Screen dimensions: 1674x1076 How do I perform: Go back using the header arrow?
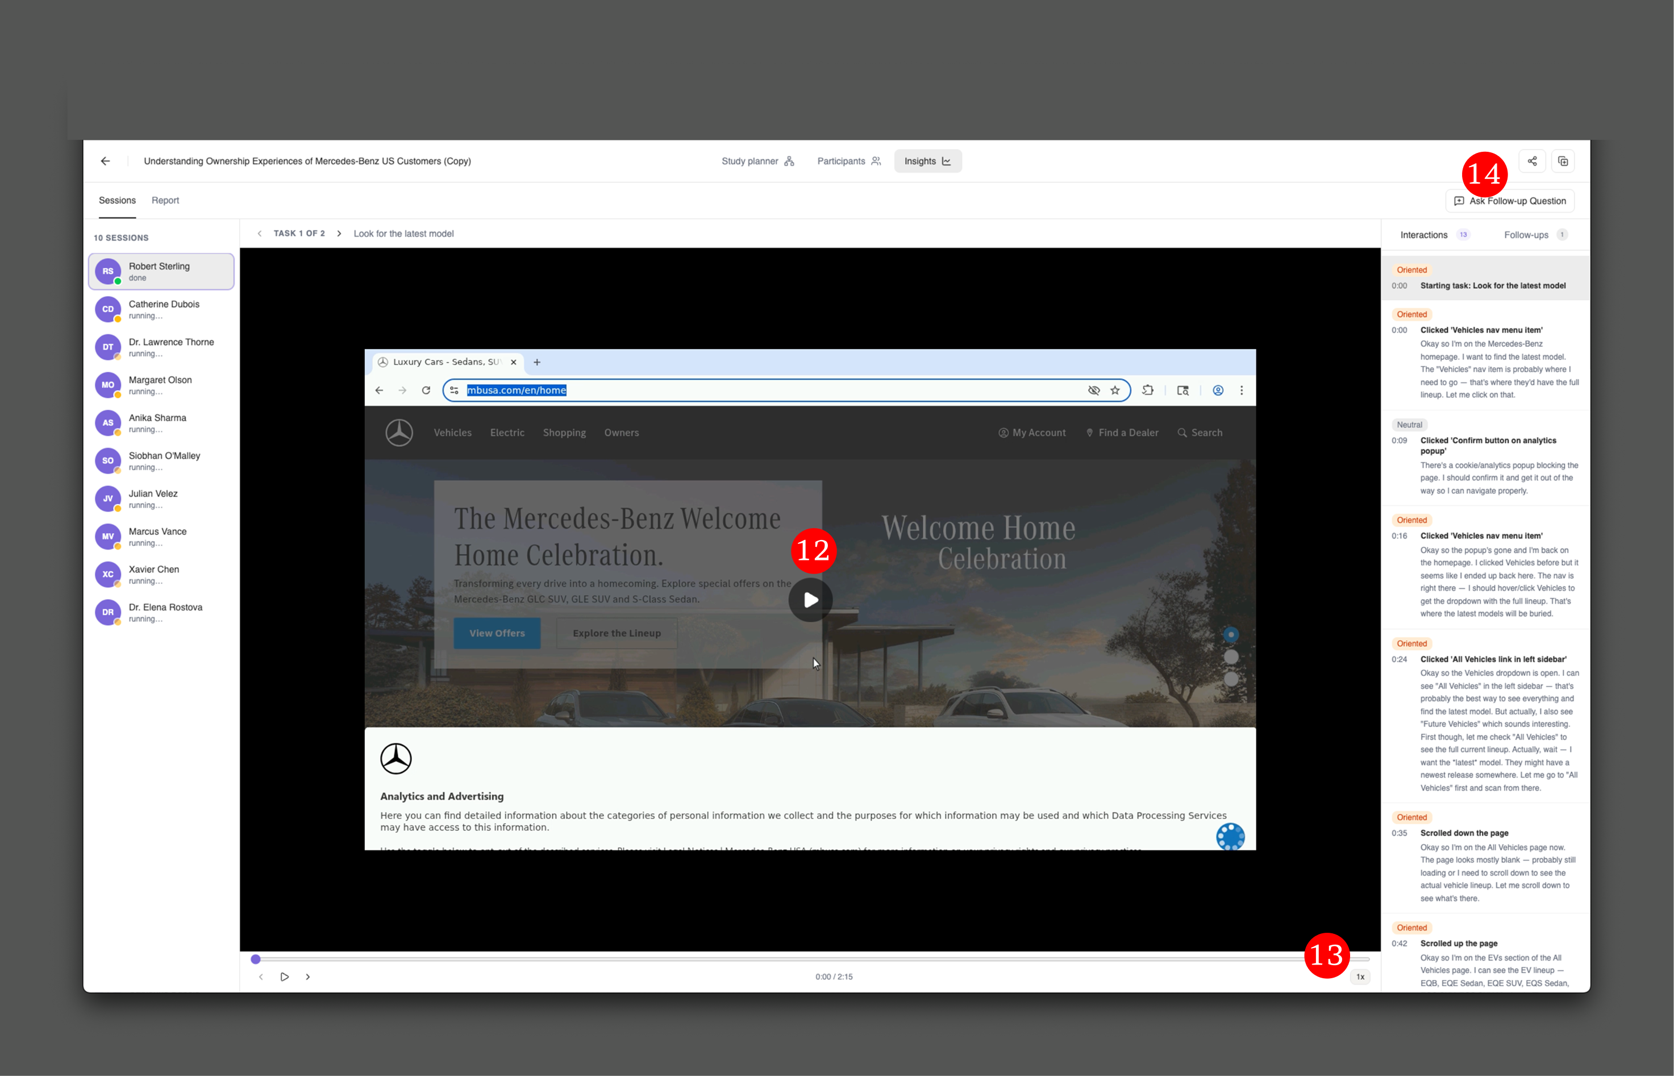pyautogui.click(x=106, y=161)
